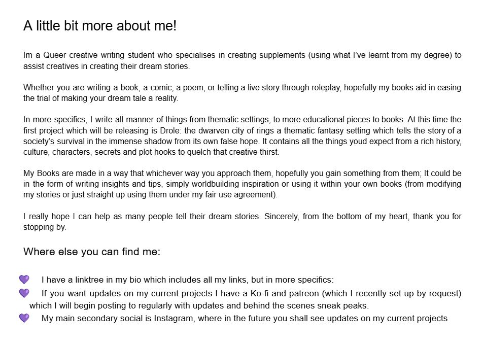This screenshot has height=345, width=483.
Task: Click the heading 'A little bit more about me!'
Action: (x=100, y=25)
